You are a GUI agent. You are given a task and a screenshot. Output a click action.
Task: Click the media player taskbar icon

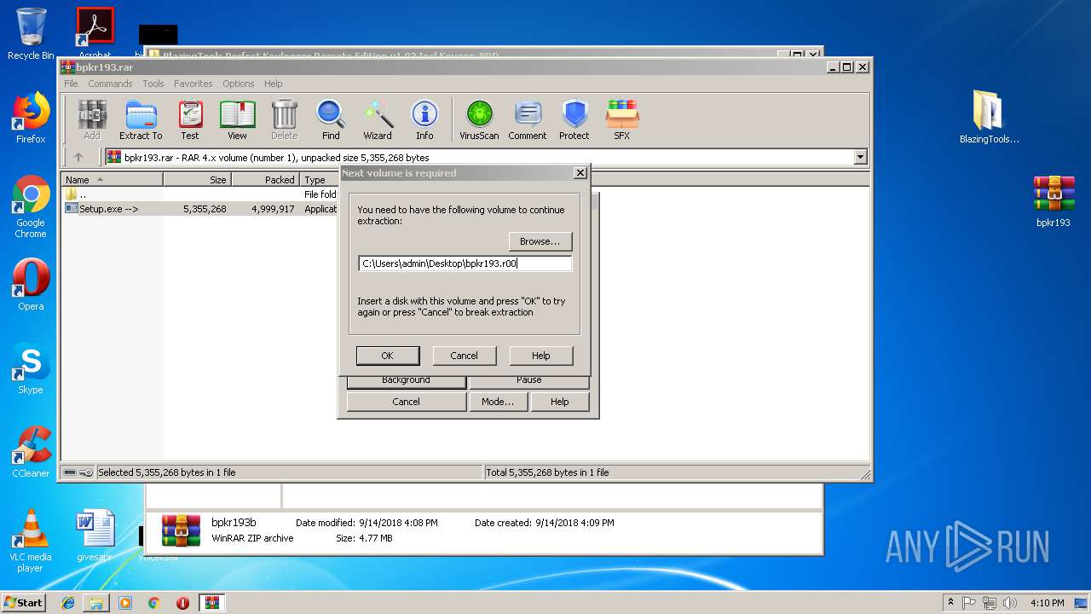[x=125, y=603]
